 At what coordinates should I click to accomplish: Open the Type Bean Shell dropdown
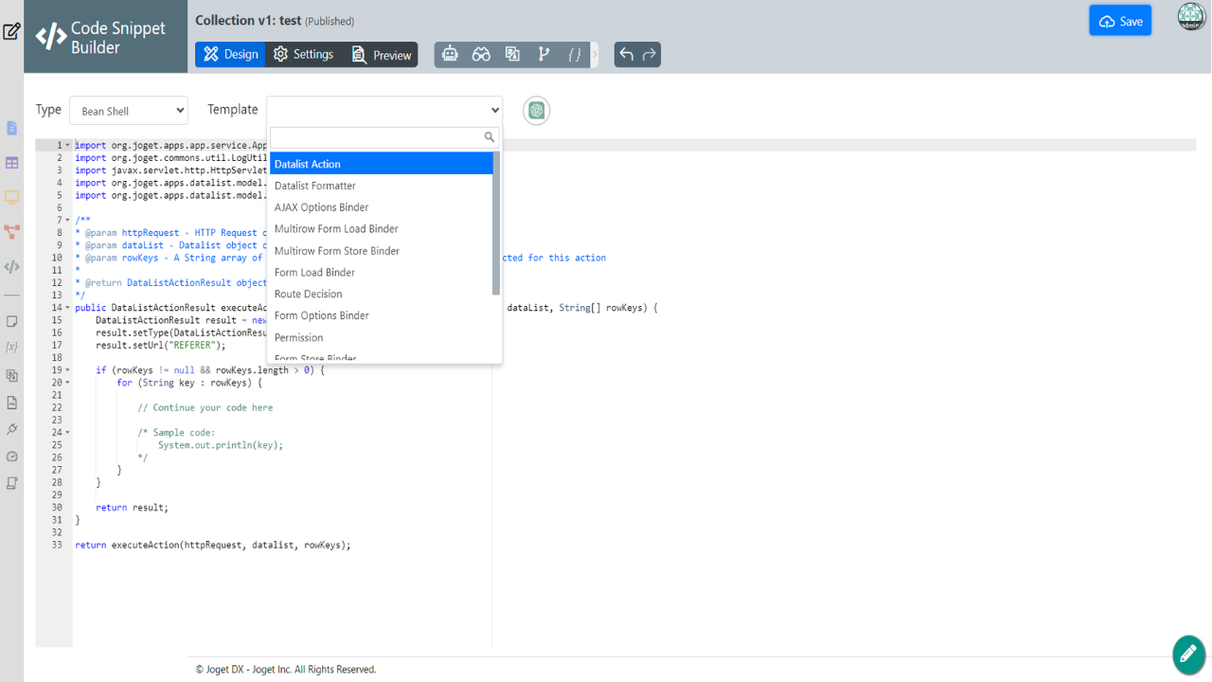coord(129,111)
